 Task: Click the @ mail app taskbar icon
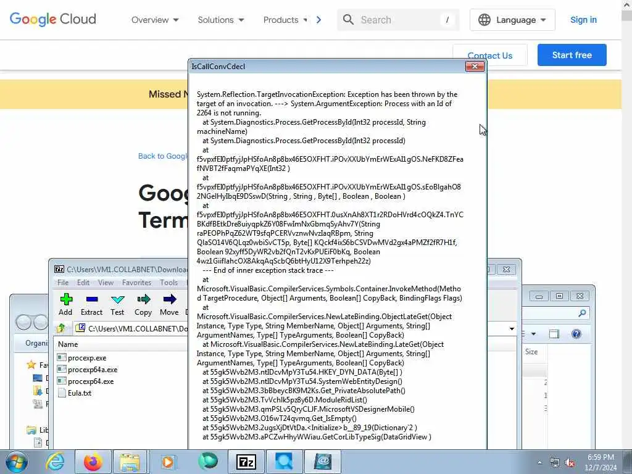tap(322, 462)
